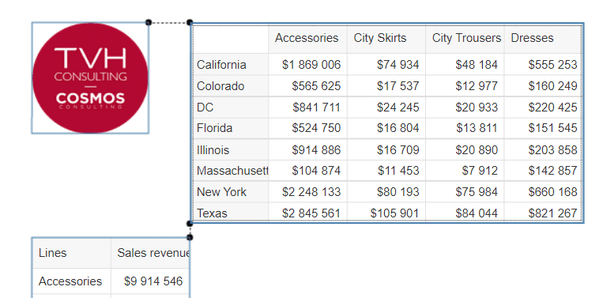Viewport: 603px width, 298px height.
Task: Click the relative-position anchor dot at logo's top-right corner
Action: point(149,23)
